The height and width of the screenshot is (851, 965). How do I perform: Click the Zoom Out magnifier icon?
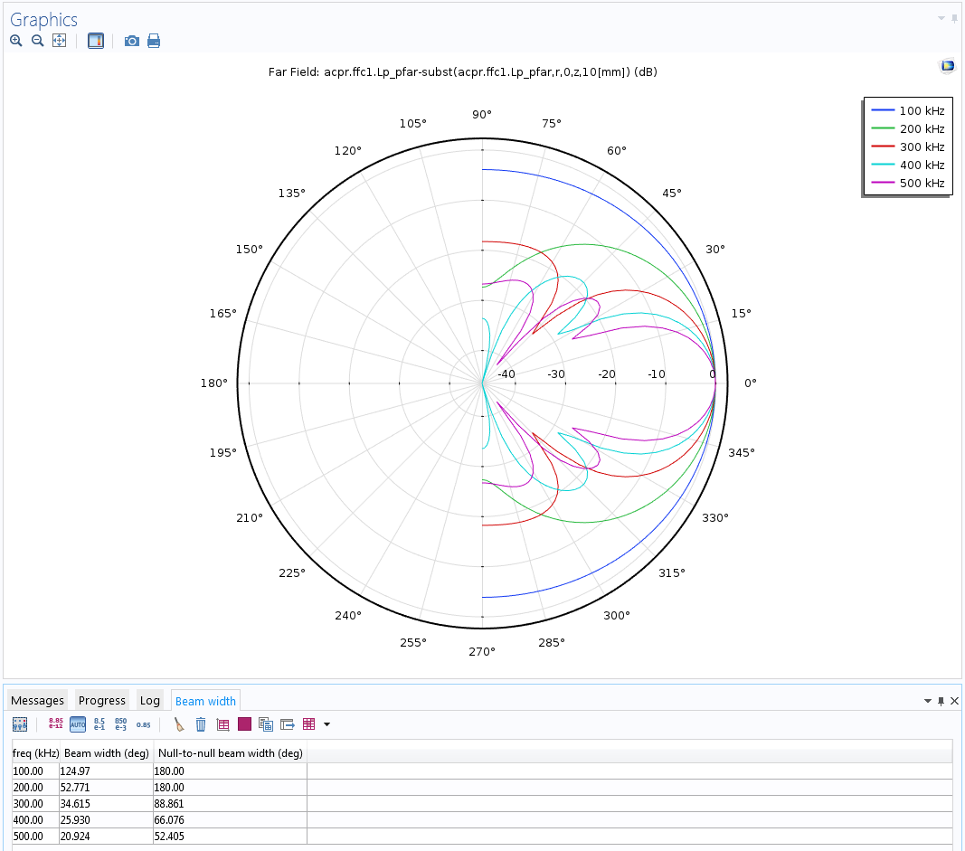37,41
